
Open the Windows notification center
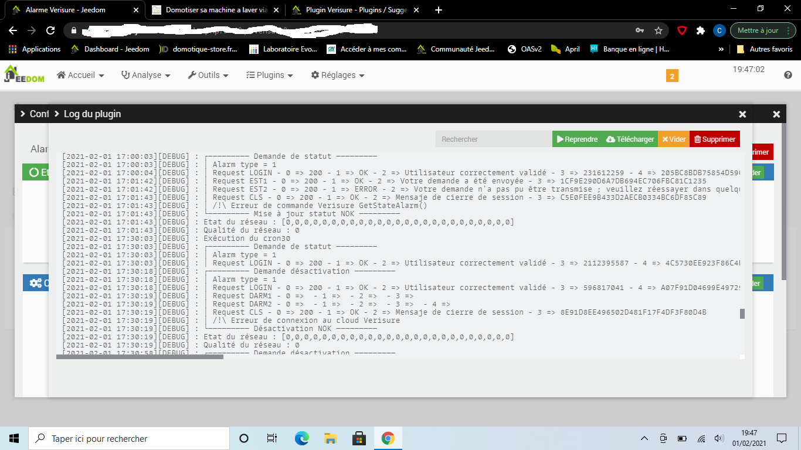(x=782, y=438)
